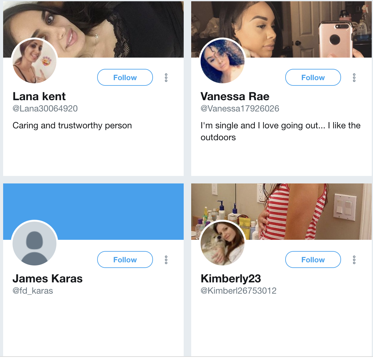Screen dimensions: 373x360
Task: Open the @Kimberl26753012 handle
Action: click(239, 291)
